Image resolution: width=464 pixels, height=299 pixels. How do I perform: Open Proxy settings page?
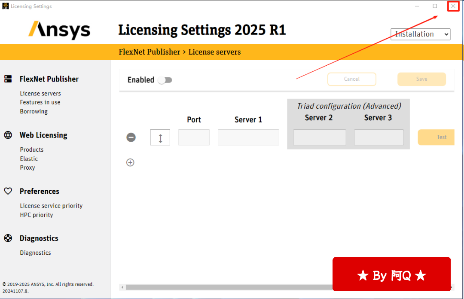(27, 168)
